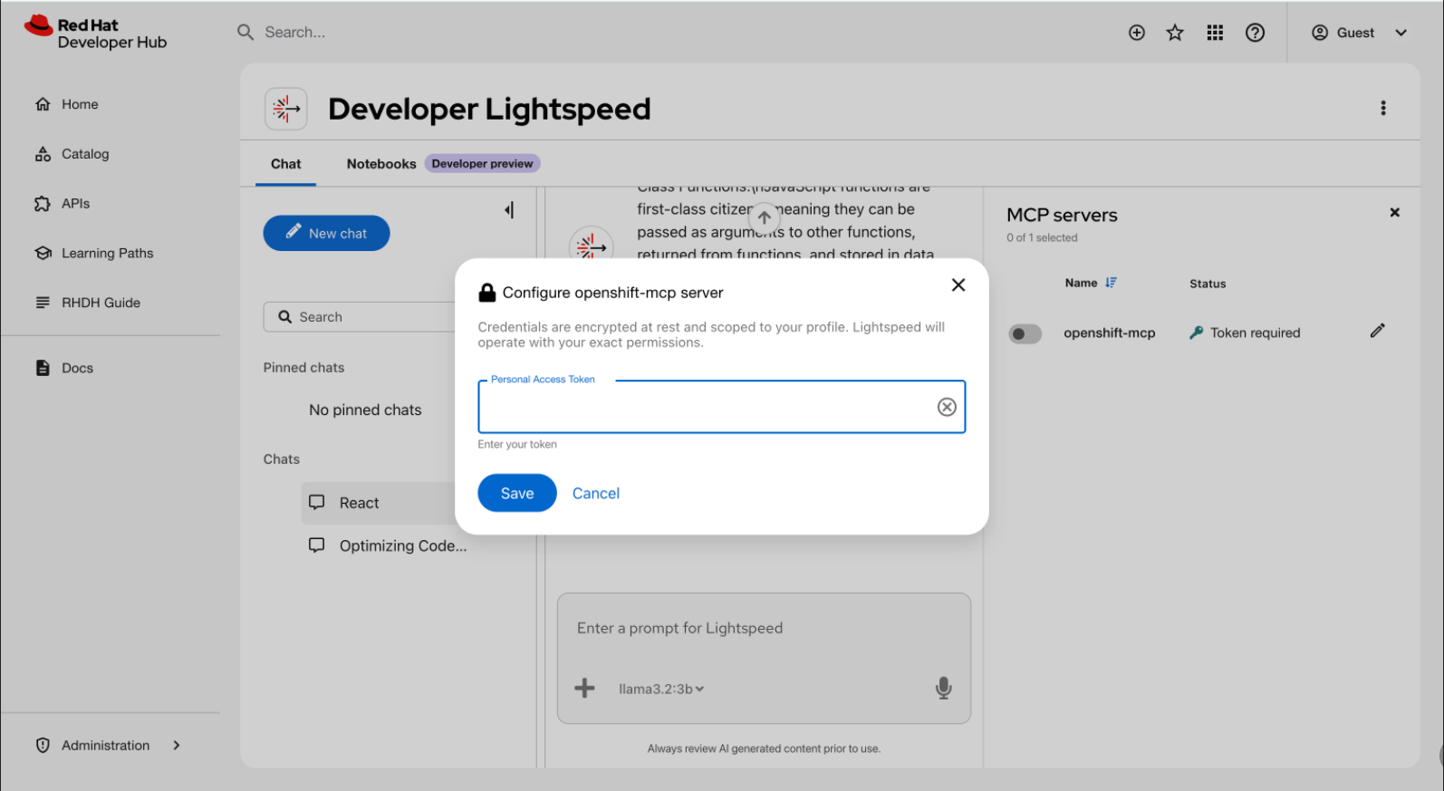Switch to the Notebooks tab
This screenshot has height=791, width=1444.
381,164
